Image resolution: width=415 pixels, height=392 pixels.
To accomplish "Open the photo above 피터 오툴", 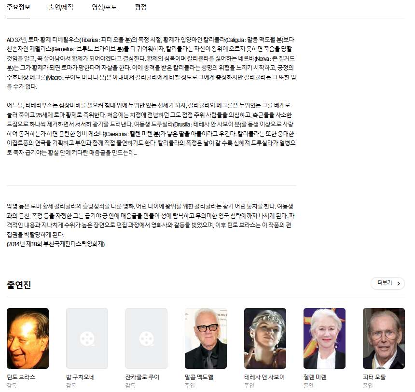I will pos(384,338).
